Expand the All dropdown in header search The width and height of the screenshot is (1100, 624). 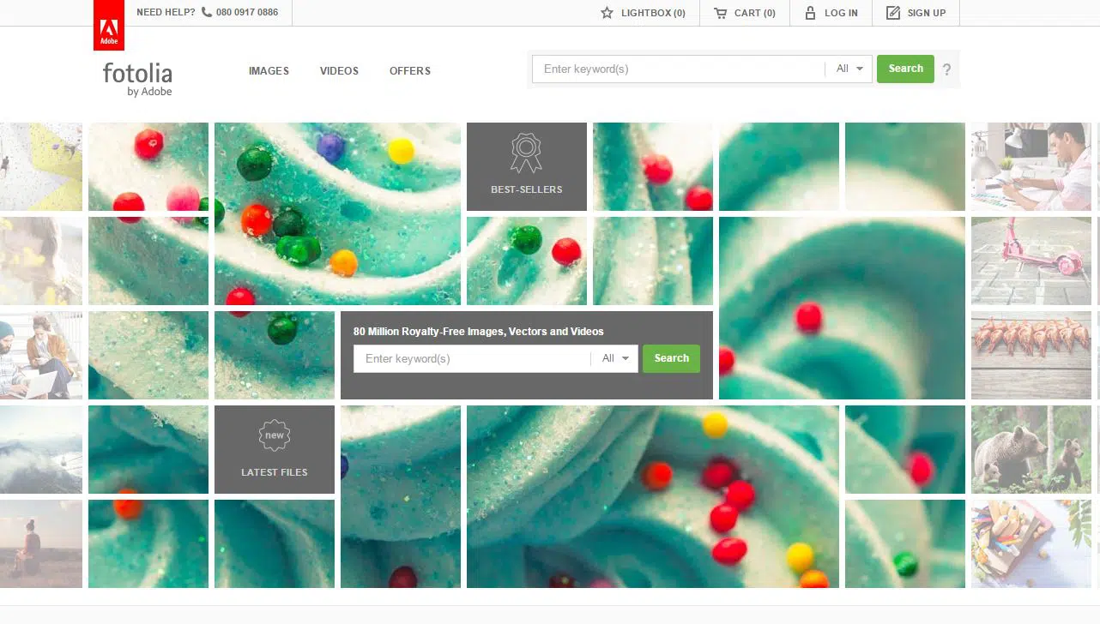tap(849, 69)
